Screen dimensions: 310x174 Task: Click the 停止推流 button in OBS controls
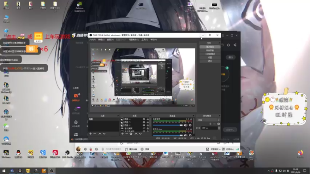[x=210, y=47]
